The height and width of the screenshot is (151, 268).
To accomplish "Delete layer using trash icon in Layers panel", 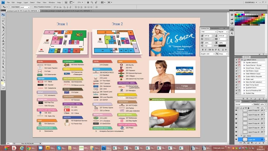I will 264,143.
